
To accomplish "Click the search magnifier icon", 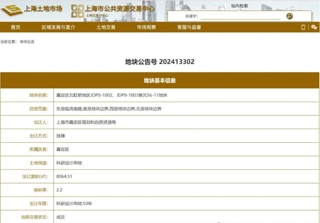I will [x=289, y=16].
